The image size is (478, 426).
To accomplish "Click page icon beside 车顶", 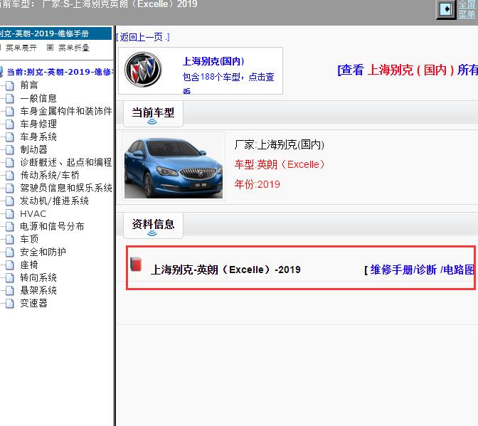I will (10, 239).
